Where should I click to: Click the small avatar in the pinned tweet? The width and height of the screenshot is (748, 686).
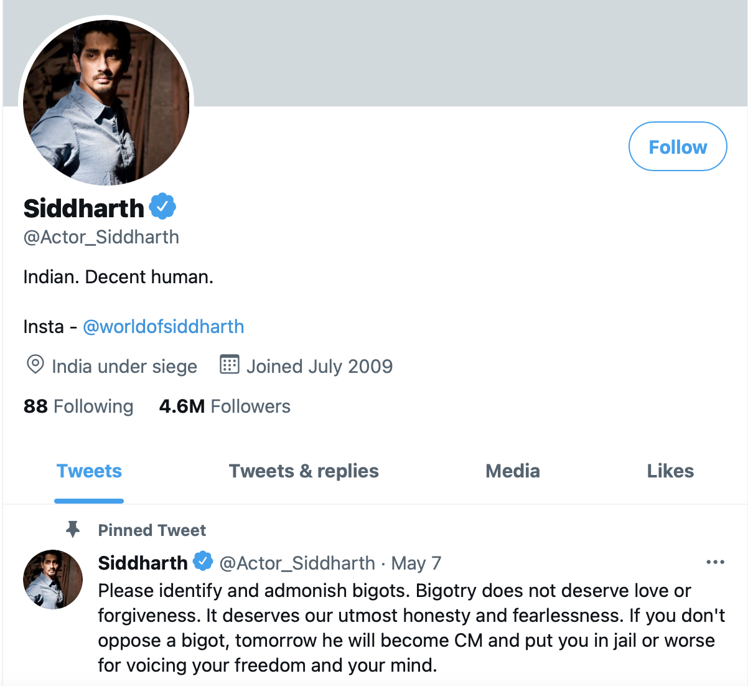(x=53, y=579)
